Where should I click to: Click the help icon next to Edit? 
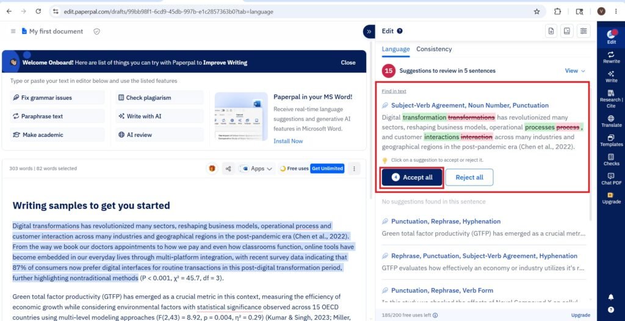[399, 31]
